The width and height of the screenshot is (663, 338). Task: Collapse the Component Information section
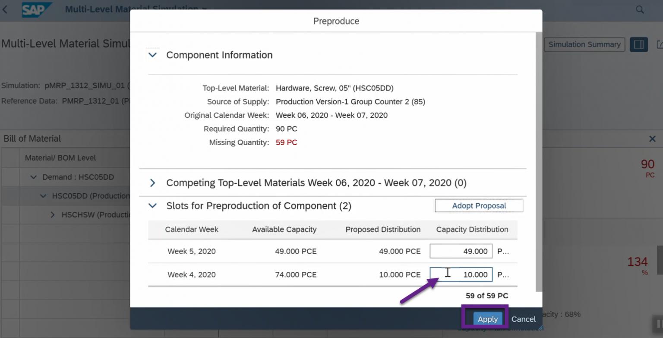point(153,55)
